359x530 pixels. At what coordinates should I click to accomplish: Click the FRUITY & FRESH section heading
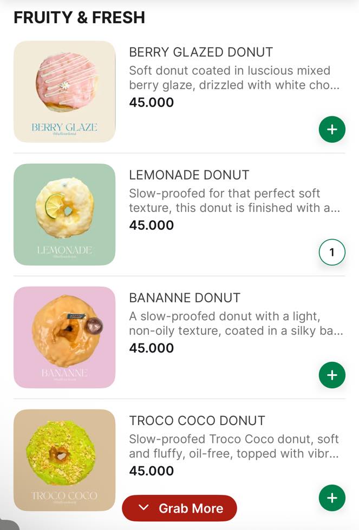[x=79, y=17]
